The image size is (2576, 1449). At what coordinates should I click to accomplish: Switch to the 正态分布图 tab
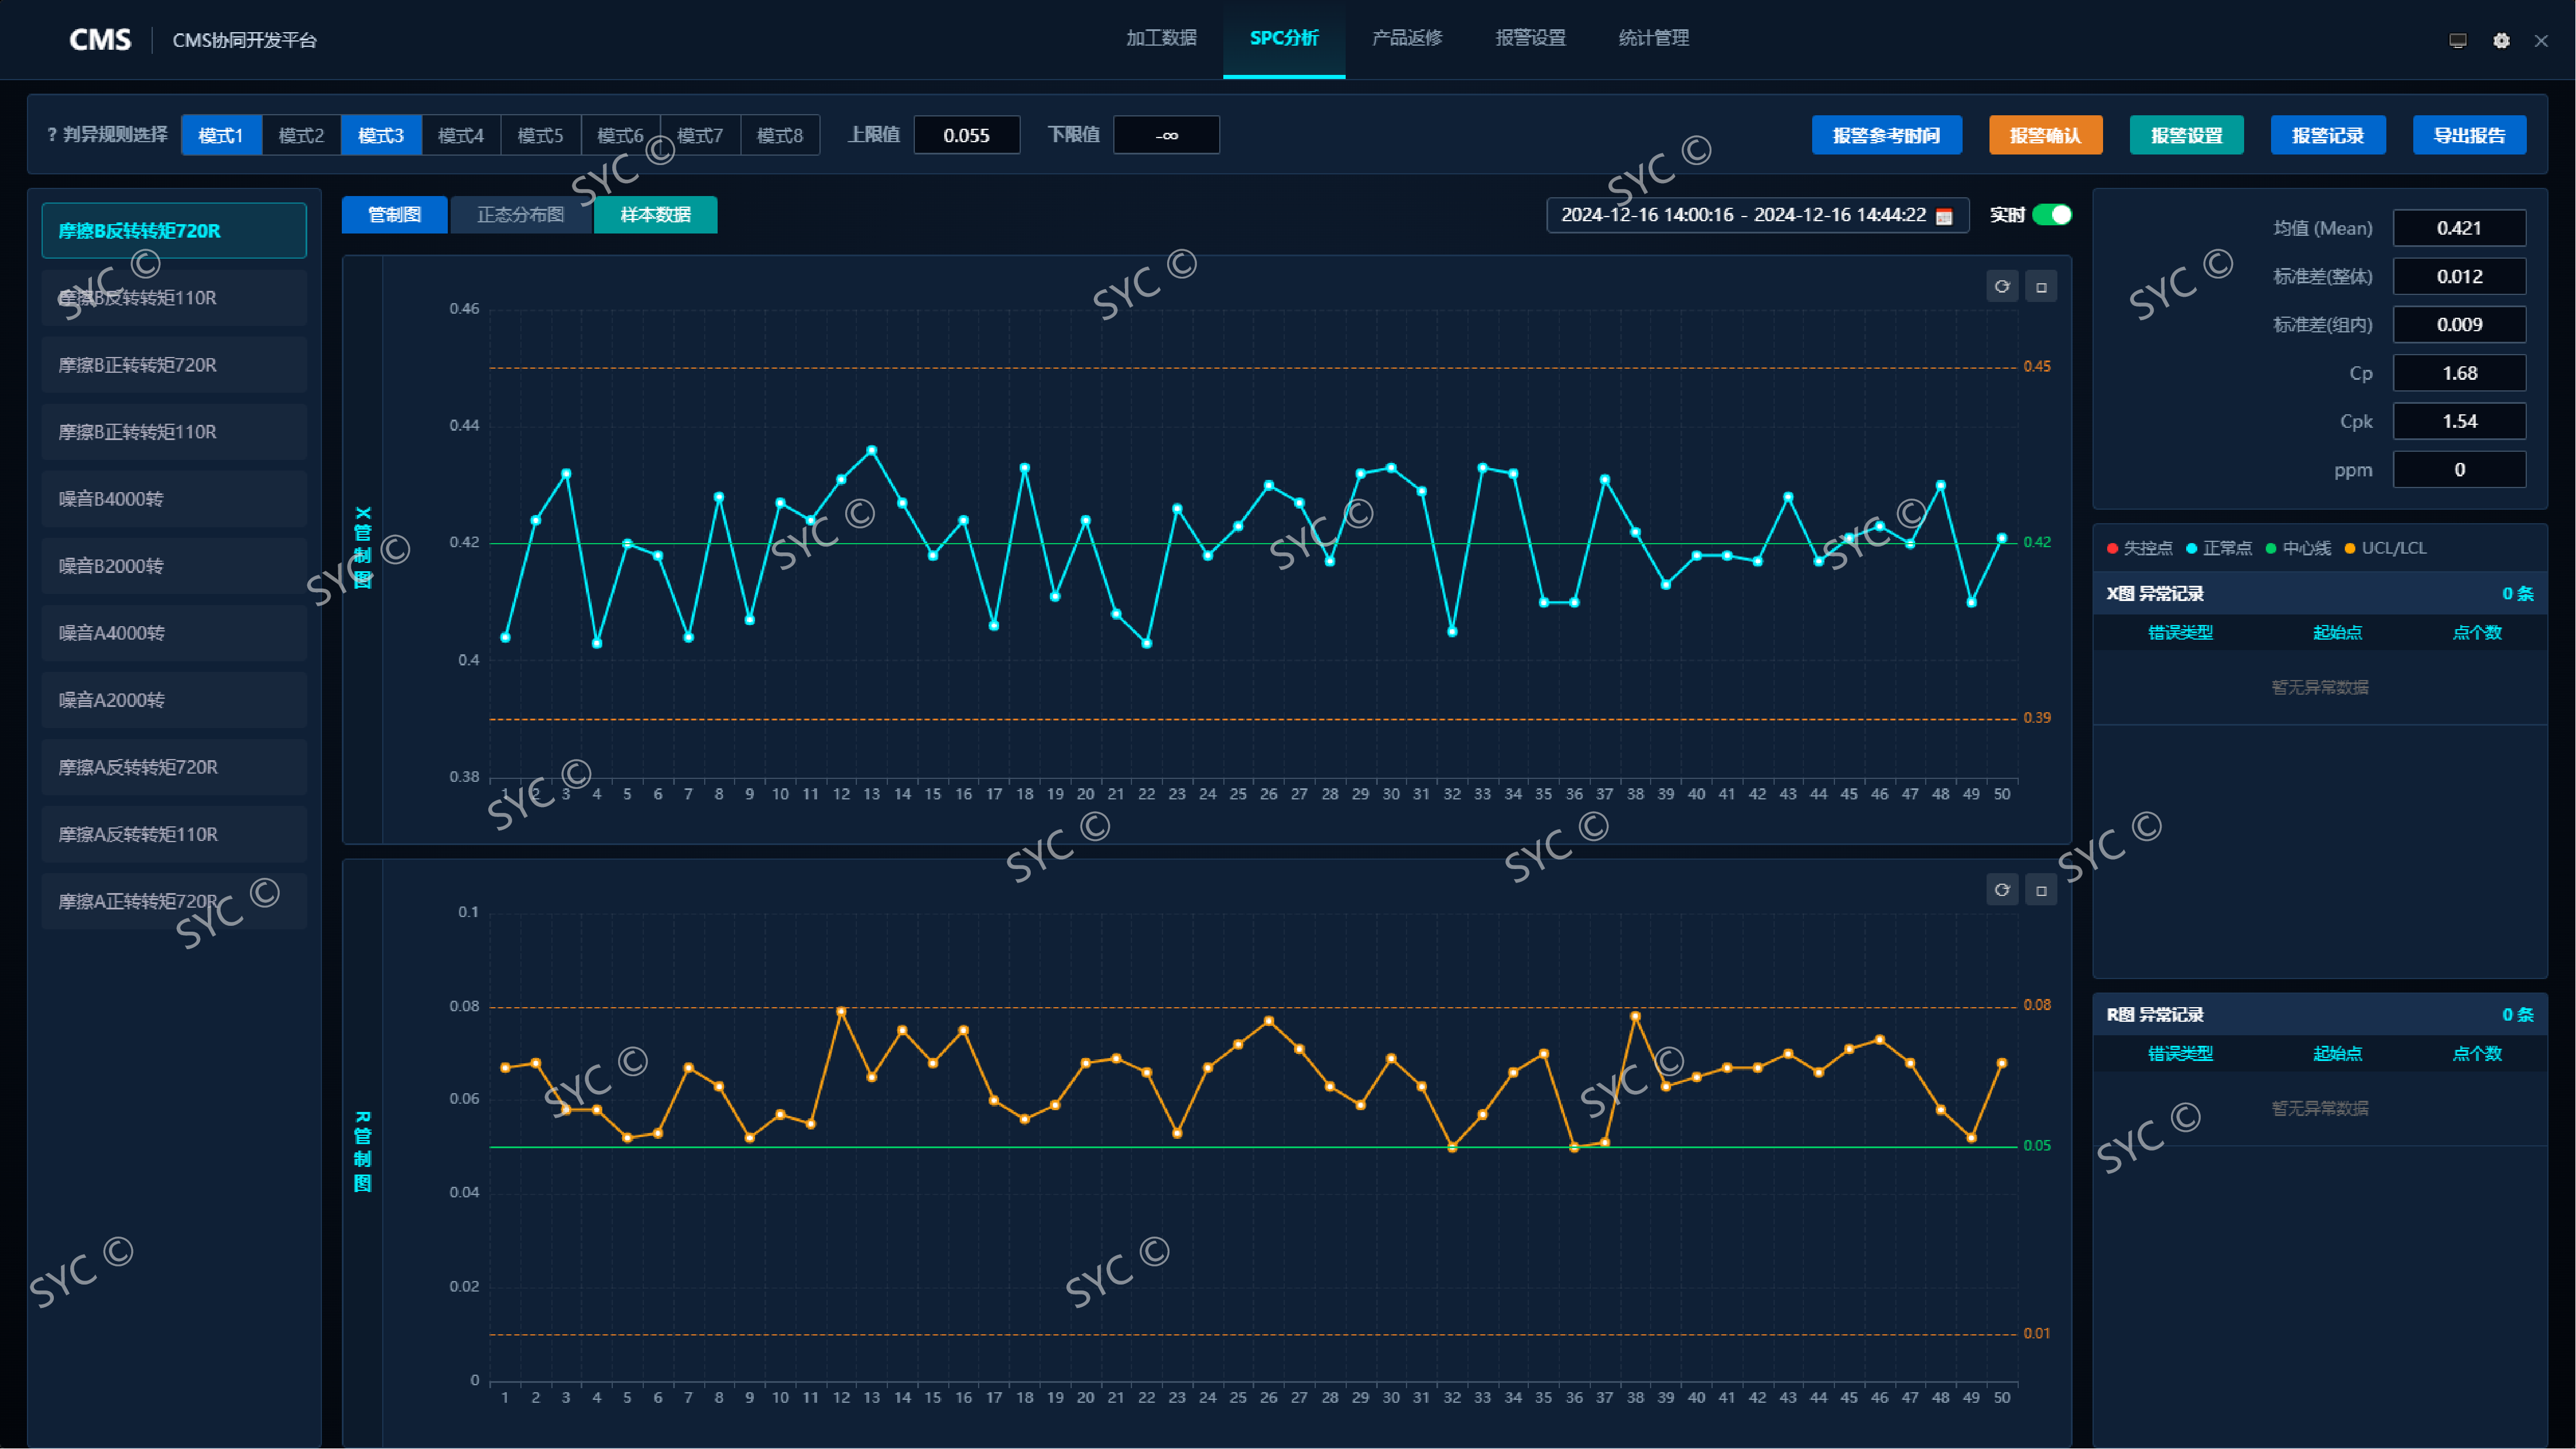click(520, 215)
